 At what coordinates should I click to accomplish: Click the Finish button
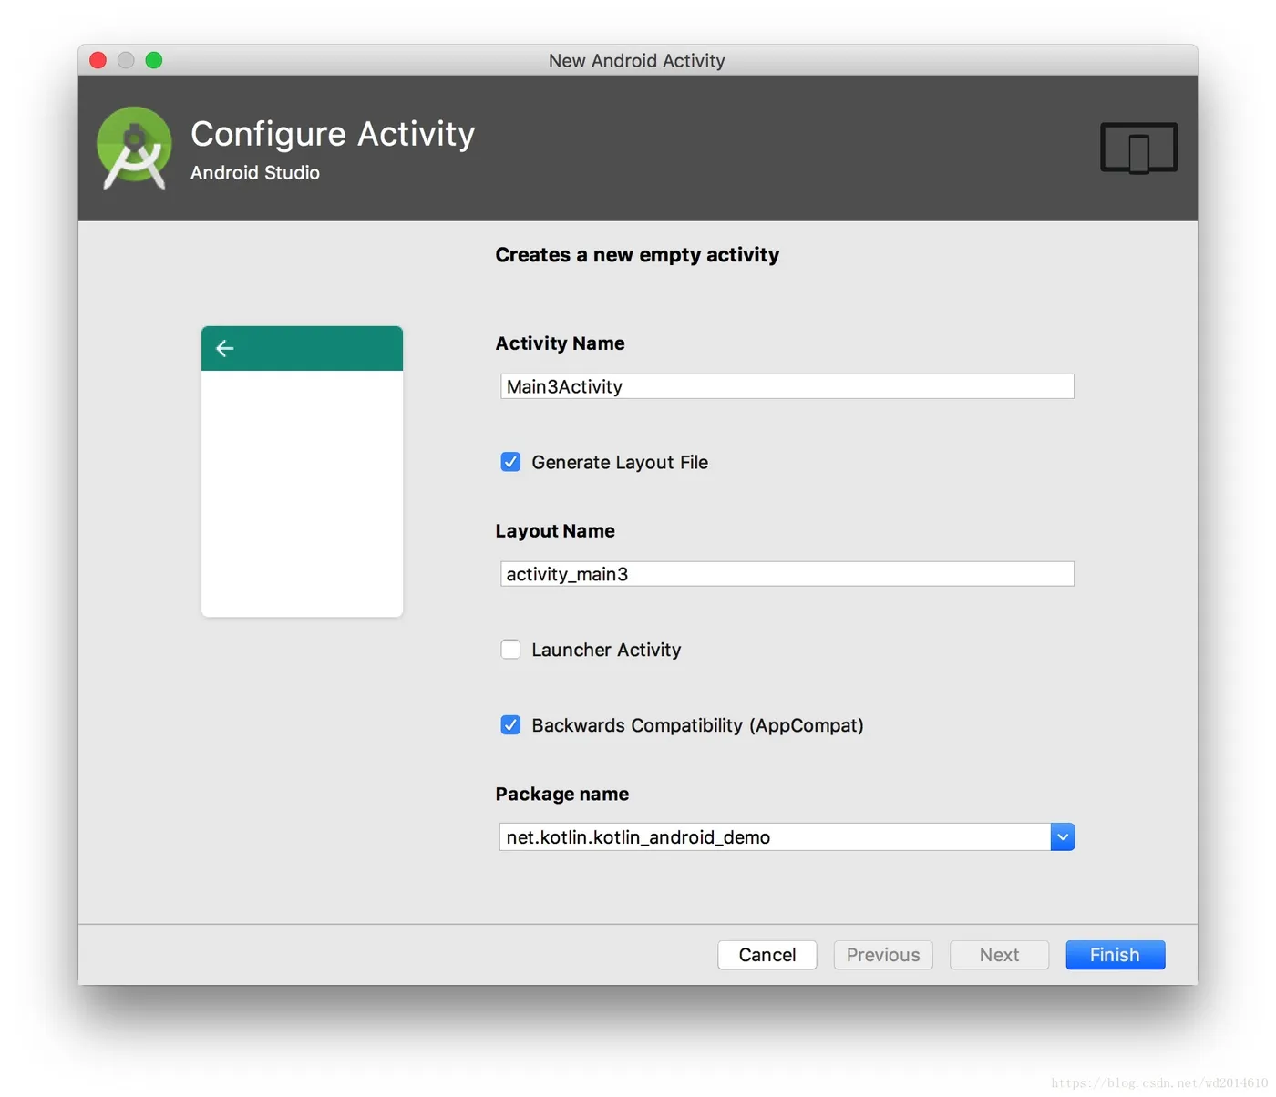(x=1116, y=955)
